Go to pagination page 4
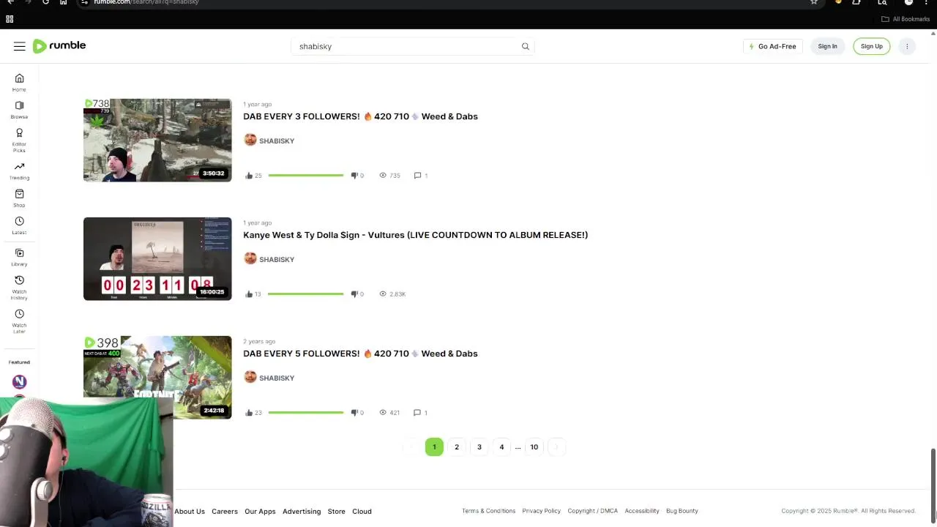 pyautogui.click(x=501, y=447)
